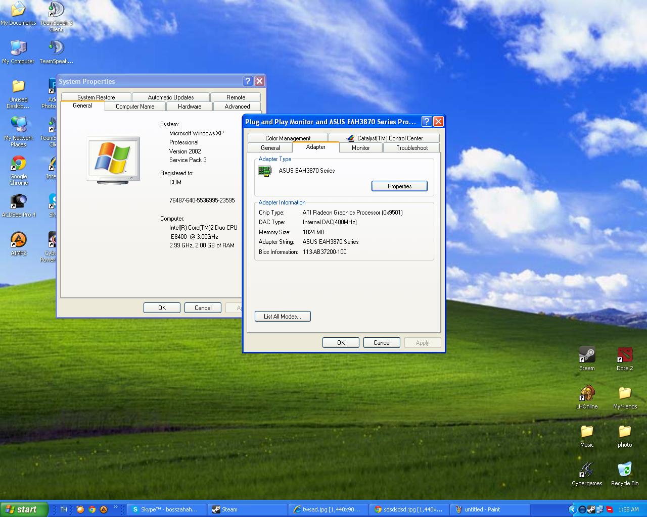The image size is (647, 517).
Task: Select the Recycle Bin icon
Action: pos(625,474)
